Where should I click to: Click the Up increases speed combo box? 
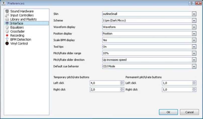point(149,60)
